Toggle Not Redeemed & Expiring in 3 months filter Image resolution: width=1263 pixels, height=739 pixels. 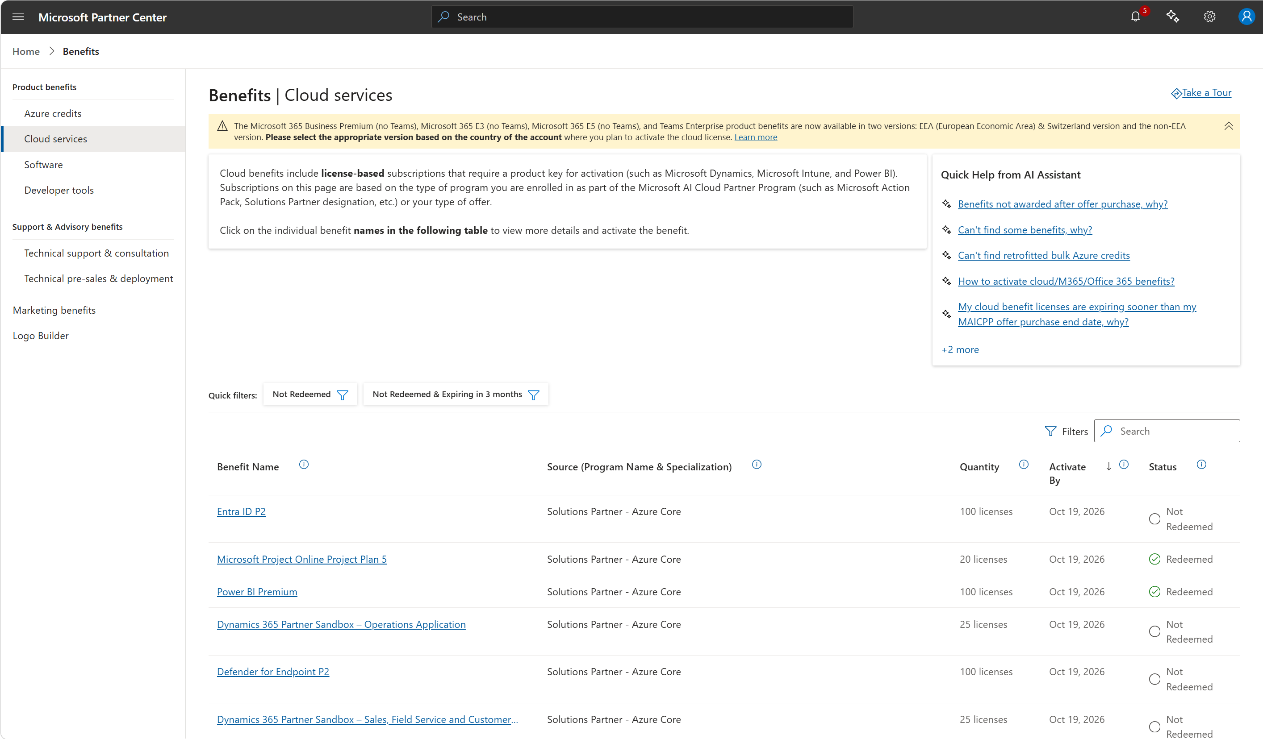[455, 394]
